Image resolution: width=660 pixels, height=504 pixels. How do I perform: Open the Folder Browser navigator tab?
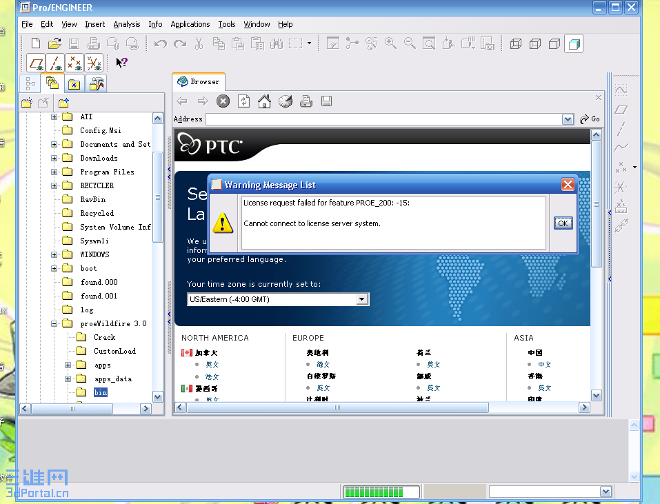coord(52,83)
